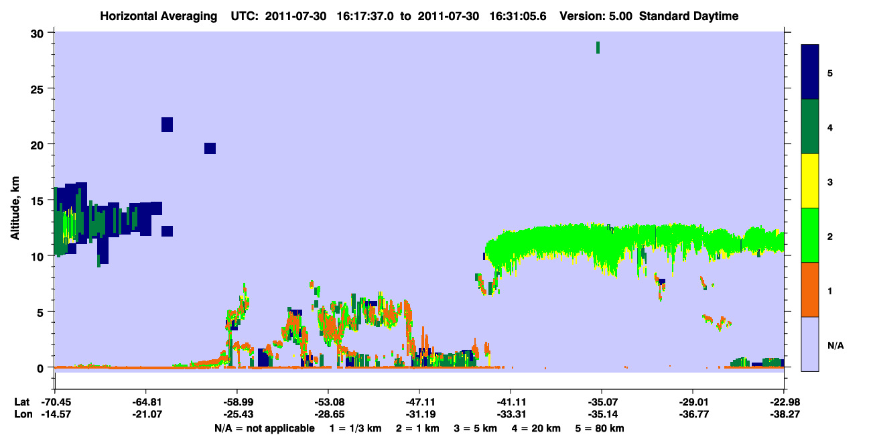Click longitude value -35.14
Image resolution: width=871 pixels, height=447 pixels.
point(601,415)
